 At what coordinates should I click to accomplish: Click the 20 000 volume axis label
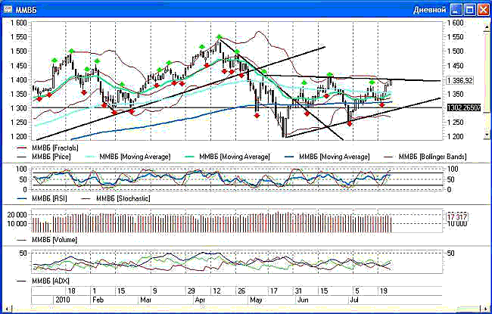17,215
